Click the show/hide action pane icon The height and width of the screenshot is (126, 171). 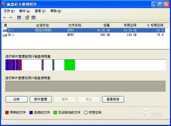[34, 18]
